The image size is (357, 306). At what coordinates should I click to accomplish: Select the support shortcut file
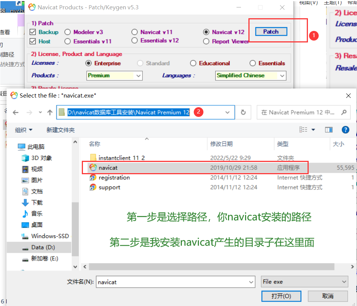click(x=105, y=187)
